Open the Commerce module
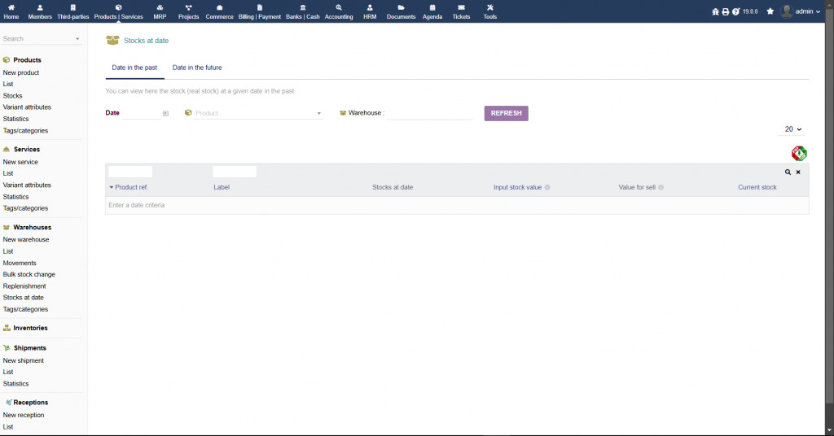This screenshot has width=834, height=436. (x=219, y=11)
